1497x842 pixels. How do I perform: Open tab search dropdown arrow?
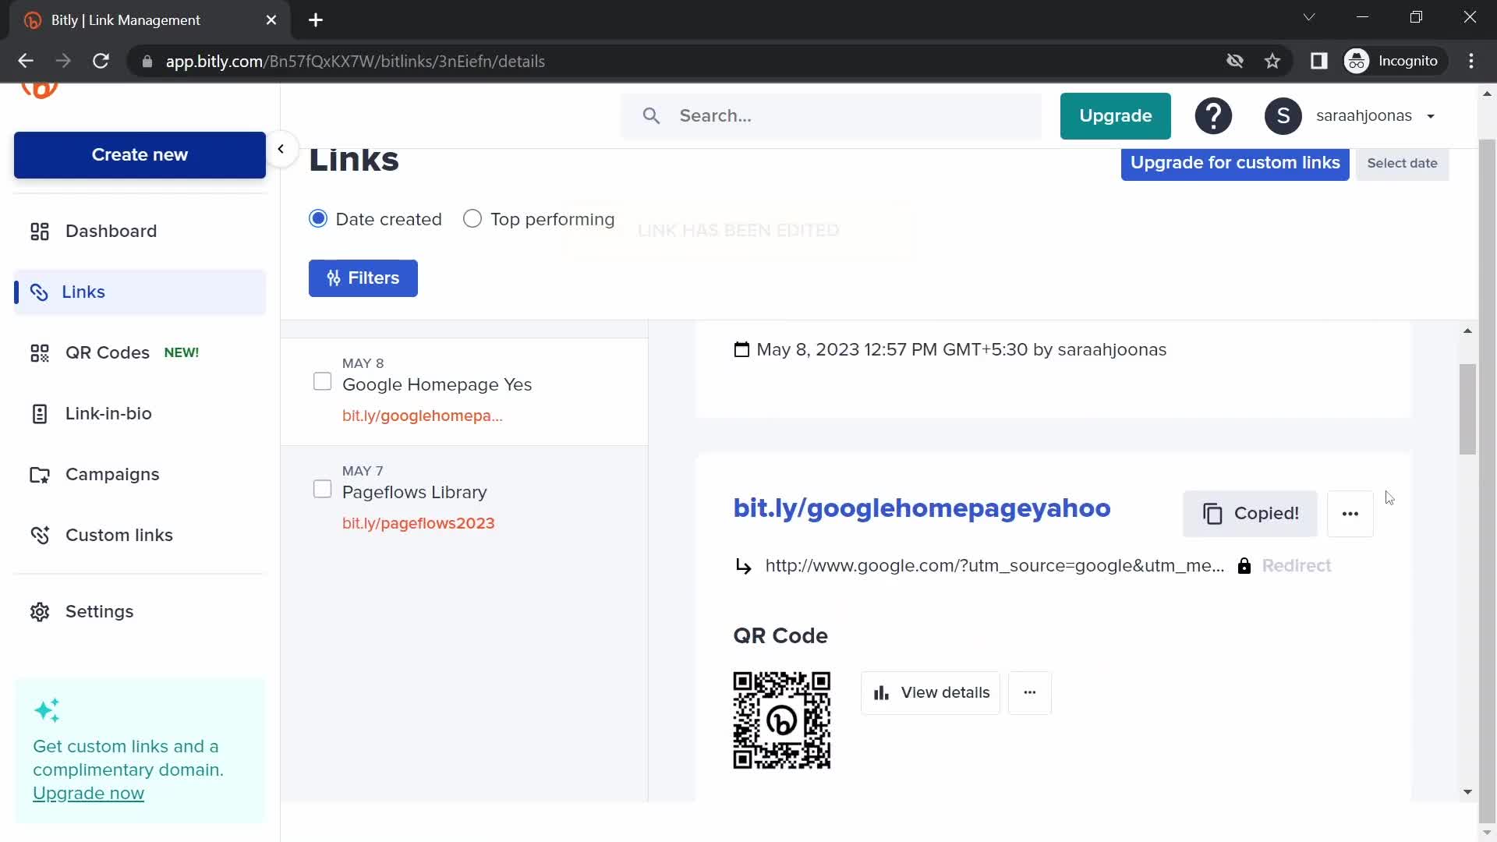coord(1309,17)
